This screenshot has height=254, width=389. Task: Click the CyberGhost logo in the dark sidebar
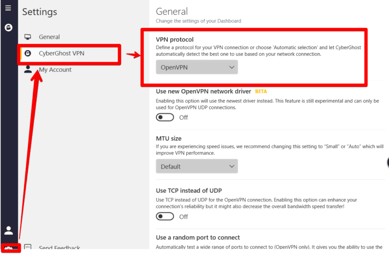[9, 27]
